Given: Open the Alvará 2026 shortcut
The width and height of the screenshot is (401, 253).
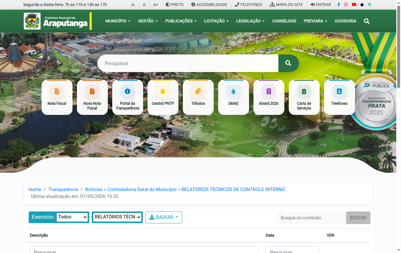Looking at the screenshot, I should coord(269,97).
